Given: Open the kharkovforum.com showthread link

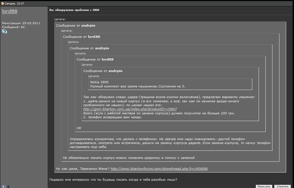Looking at the screenshot, I should [159, 169].
